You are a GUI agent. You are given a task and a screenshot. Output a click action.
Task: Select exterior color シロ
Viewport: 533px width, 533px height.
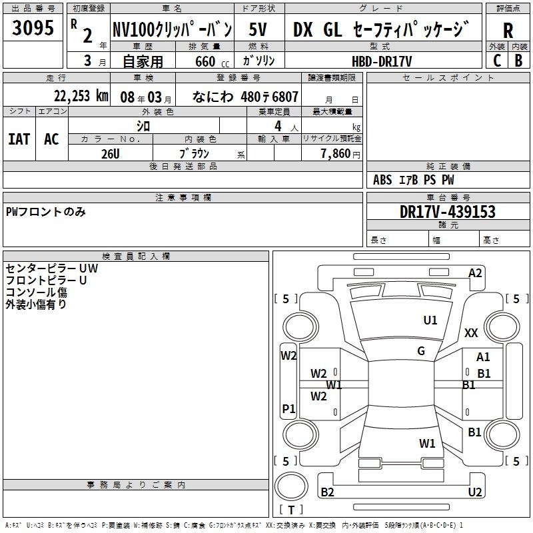click(x=143, y=126)
